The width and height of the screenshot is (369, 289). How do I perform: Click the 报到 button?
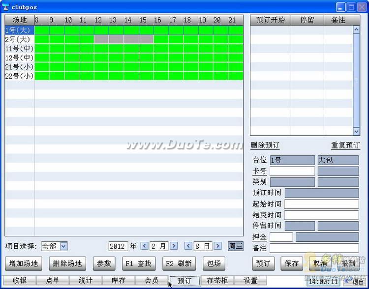(348, 263)
